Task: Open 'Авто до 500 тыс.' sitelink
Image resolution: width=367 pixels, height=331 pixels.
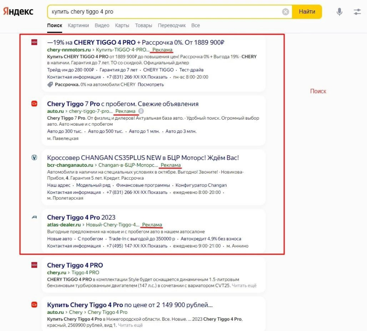Action: pos(106,131)
